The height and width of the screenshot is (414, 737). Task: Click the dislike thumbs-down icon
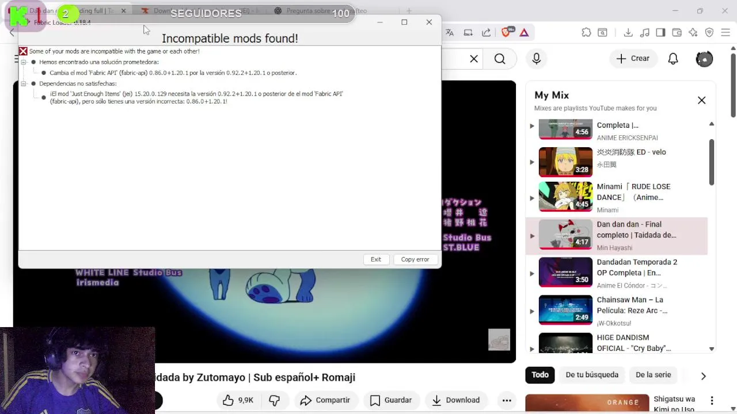[275, 400]
